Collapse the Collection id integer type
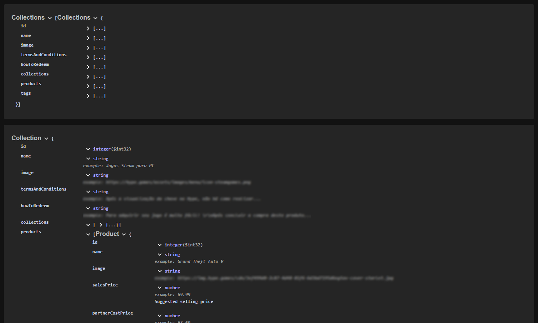The height and width of the screenshot is (323, 538). tap(88, 149)
